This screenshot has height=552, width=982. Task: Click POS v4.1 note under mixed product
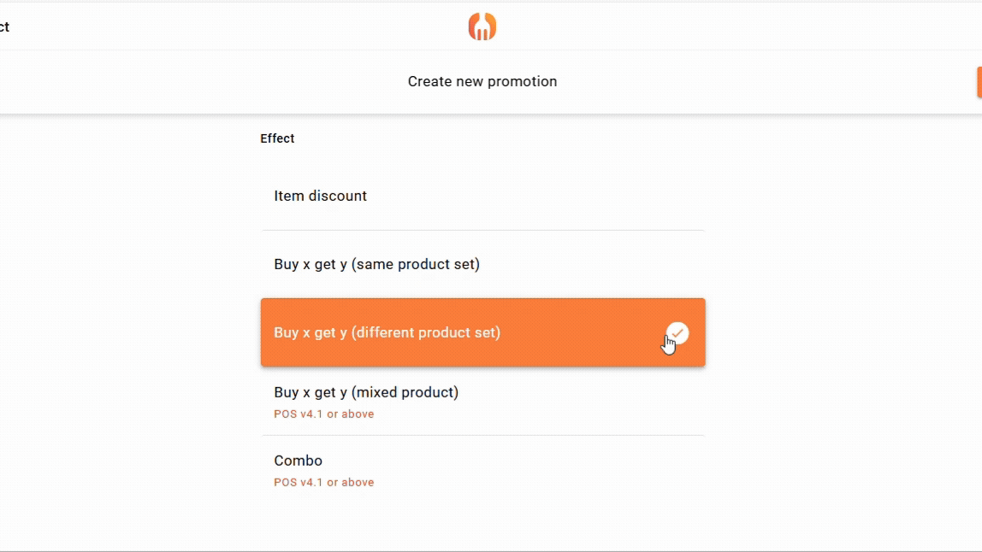[x=323, y=414]
